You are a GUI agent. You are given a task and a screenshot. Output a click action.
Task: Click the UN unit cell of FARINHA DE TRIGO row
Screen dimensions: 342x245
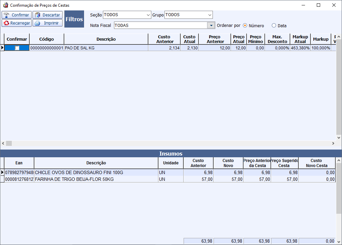click(171, 179)
